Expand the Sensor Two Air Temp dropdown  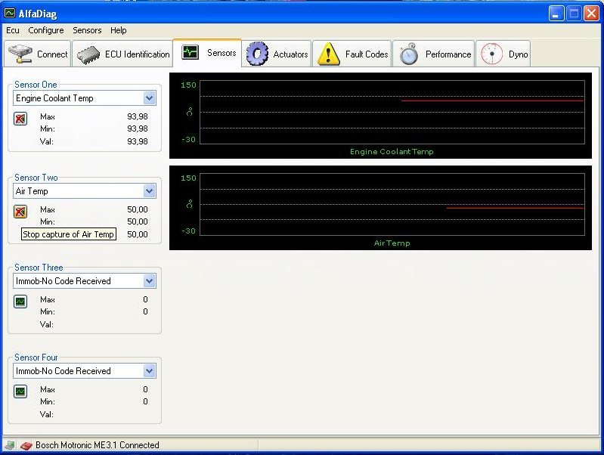pos(149,191)
